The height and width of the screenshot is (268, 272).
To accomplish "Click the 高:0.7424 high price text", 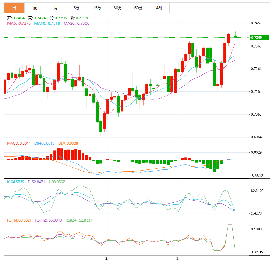I will [37, 18].
